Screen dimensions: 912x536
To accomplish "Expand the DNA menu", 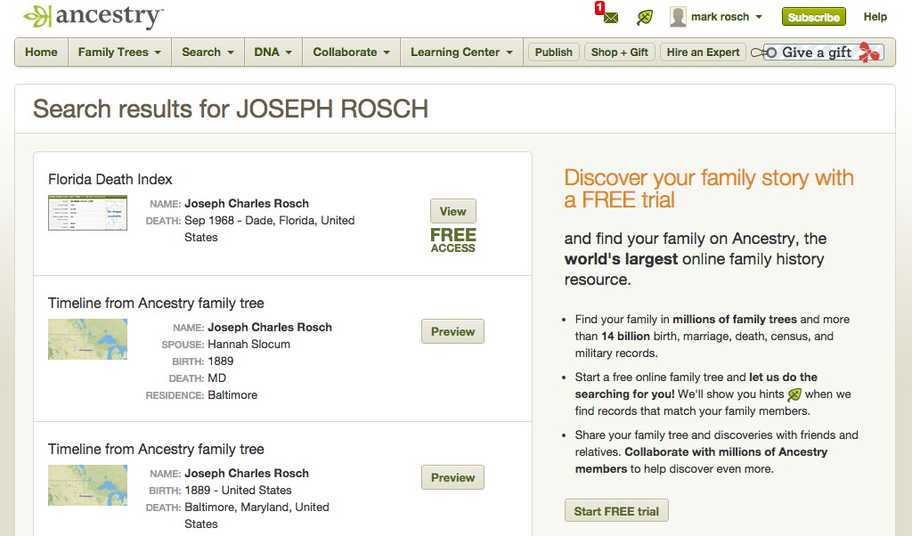I will pos(273,53).
